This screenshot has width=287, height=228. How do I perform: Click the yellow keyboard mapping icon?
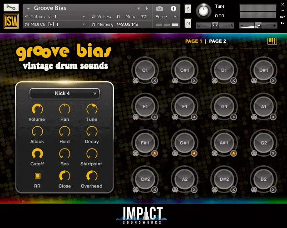pos(272,41)
